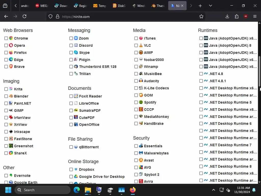Click the ninite.com address bar
The height and width of the screenshot is (196, 261).
tap(126, 17)
